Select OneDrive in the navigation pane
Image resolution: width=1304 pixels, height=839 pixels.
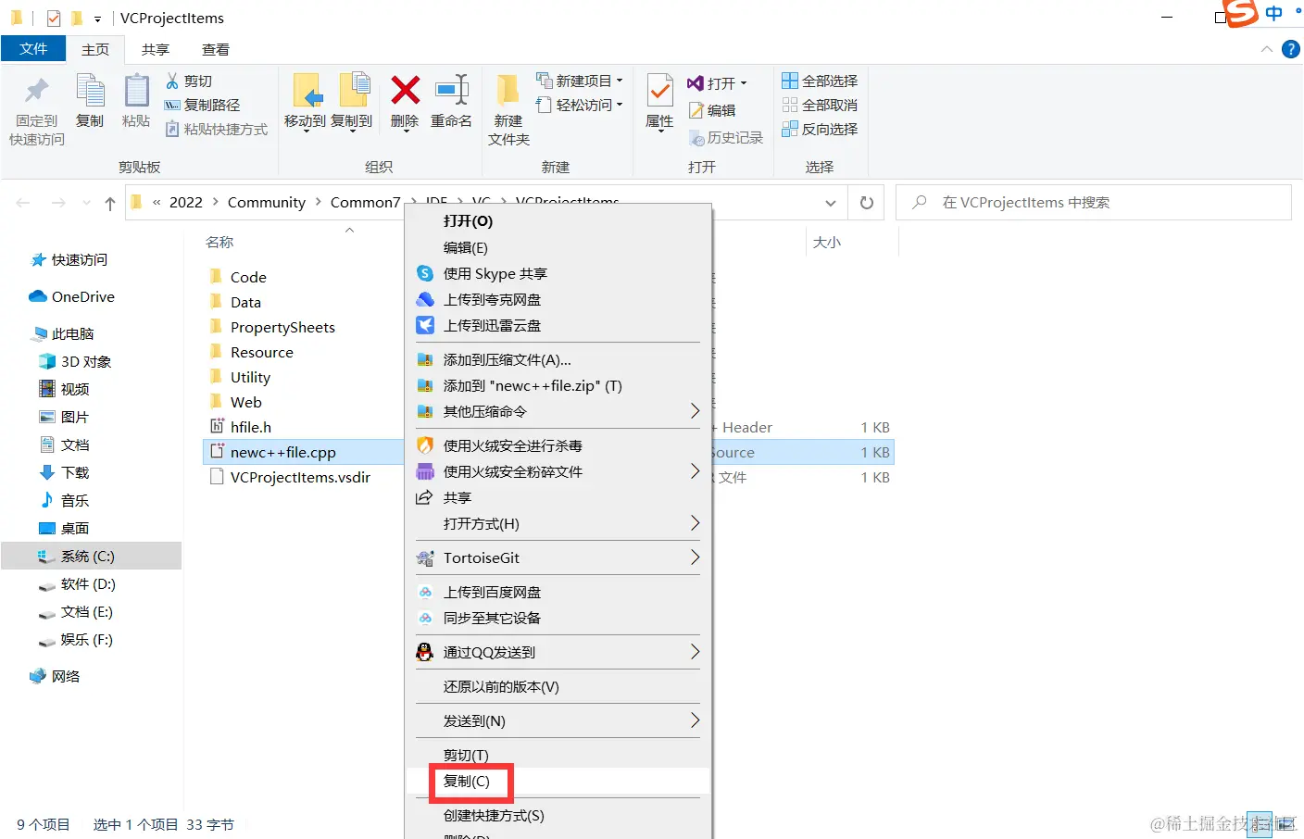pos(72,297)
